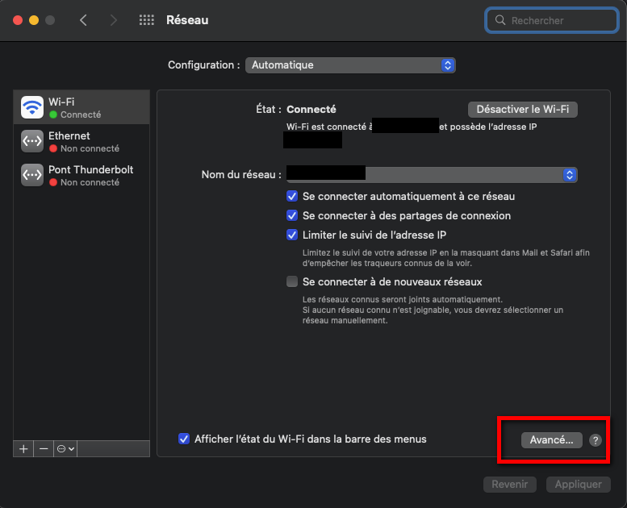
Task: Toggle Se connecter automatiquement à ce réseau
Action: coord(292,196)
